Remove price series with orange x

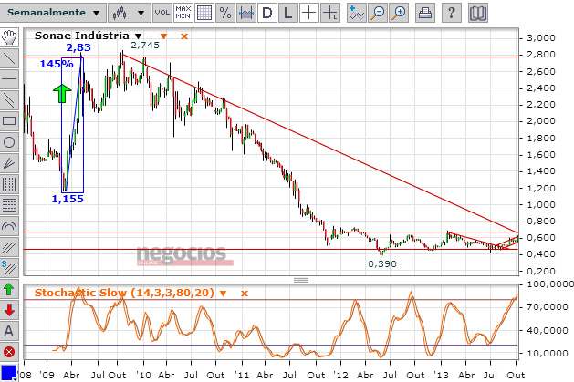pos(184,36)
